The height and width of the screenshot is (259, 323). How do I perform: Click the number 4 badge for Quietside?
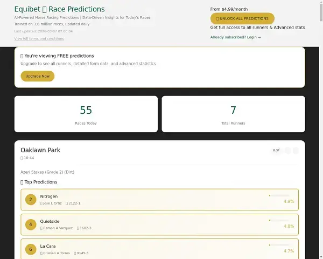(31, 224)
